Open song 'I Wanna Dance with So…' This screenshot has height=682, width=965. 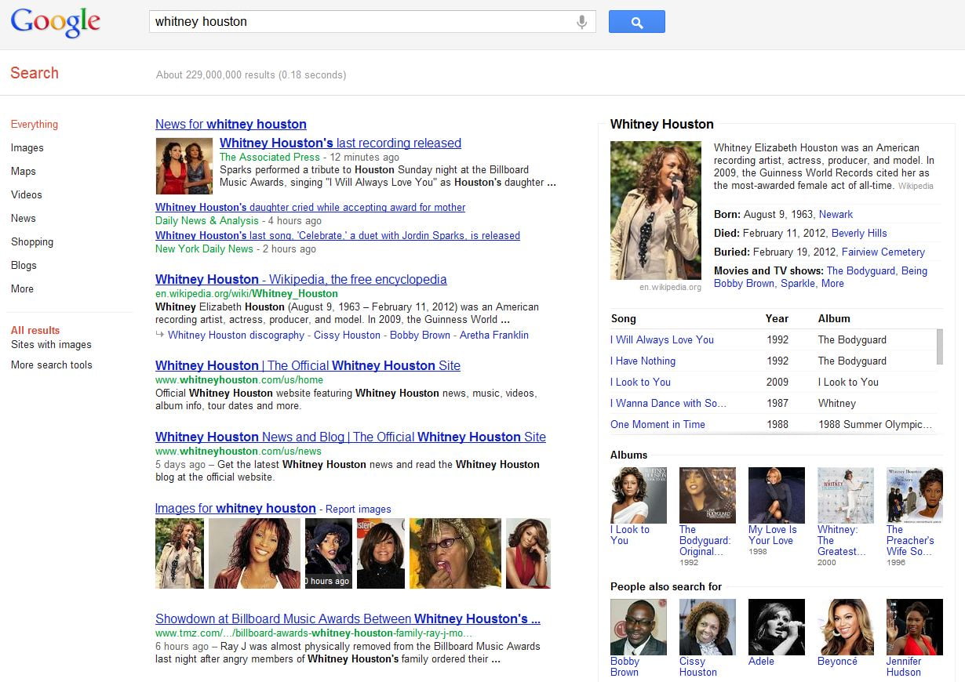click(x=668, y=403)
